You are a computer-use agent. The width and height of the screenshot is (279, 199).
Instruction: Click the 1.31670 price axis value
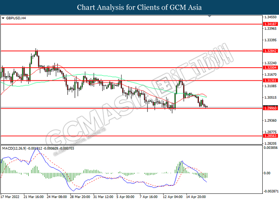pos(271,74)
